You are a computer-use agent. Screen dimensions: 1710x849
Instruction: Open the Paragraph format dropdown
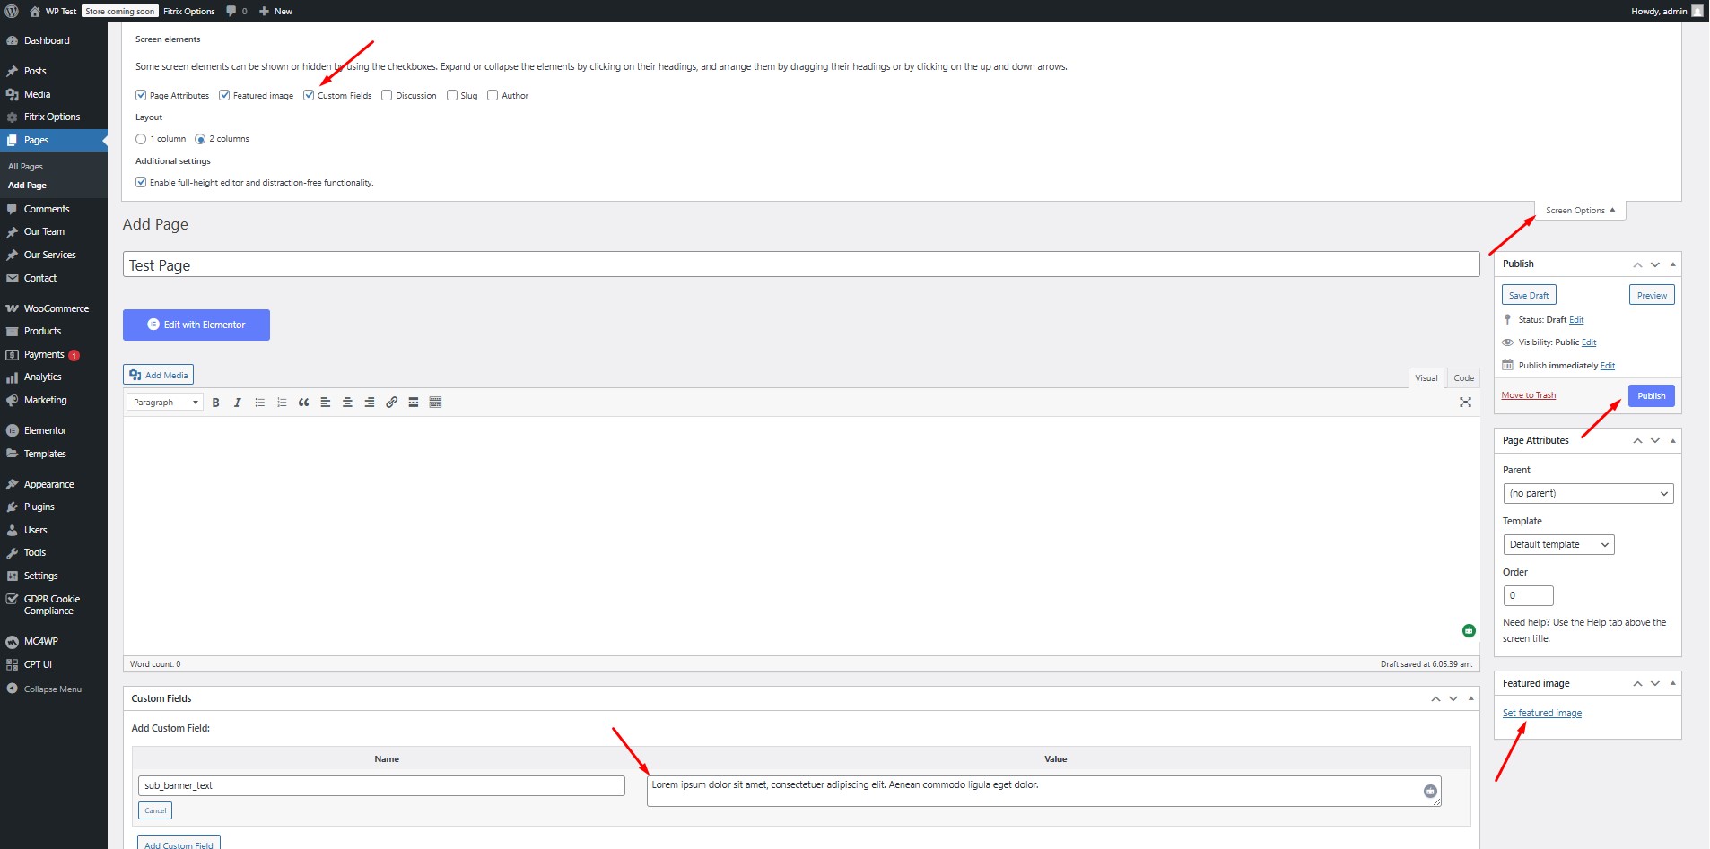point(165,403)
